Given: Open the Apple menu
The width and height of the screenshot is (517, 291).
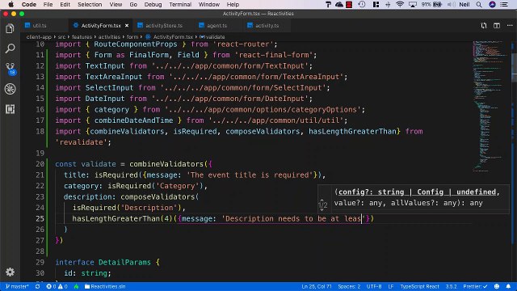Looking at the screenshot, I should [11, 4].
